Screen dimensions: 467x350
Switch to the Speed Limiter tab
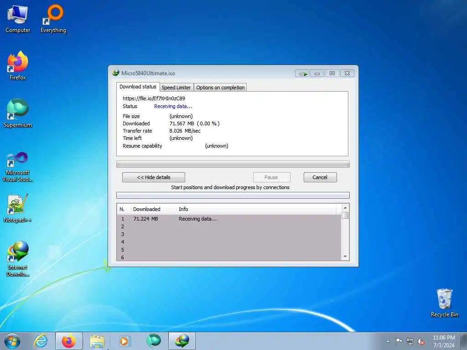point(176,87)
